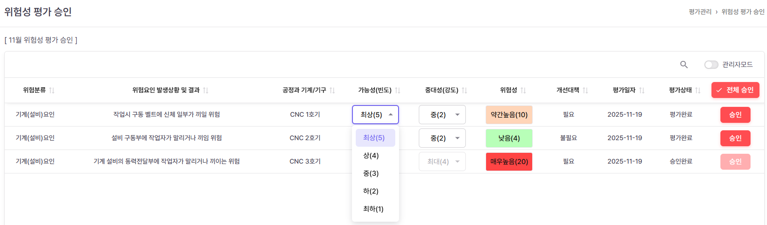The height and width of the screenshot is (225, 767).
Task: Sort by 위험요인 발생상황 및 결과 icon
Action: [x=206, y=90]
